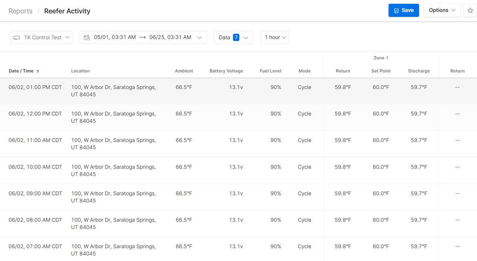Click the Reefer Activity page title
This screenshot has height=261, width=477.
[67, 11]
